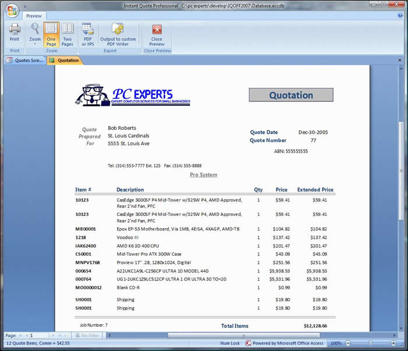Toggle the No Filter indicator
Viewport: 408px width, 351px height.
click(87, 335)
